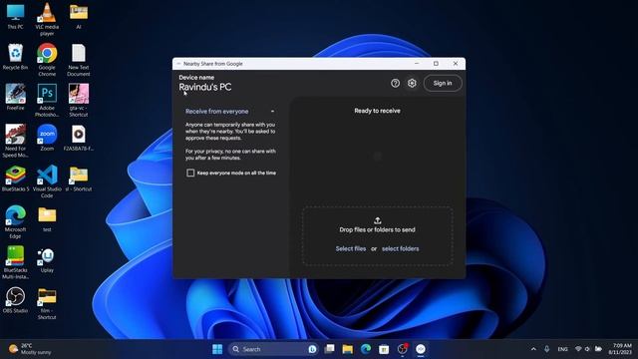Close the Nearby Share window

coord(456,64)
